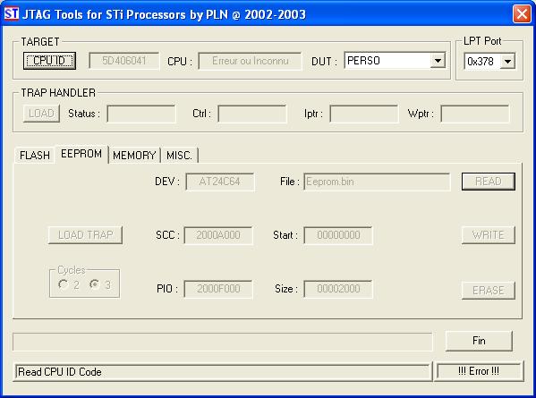
Task: Switch to the MEMORY tab
Action: [x=134, y=155]
